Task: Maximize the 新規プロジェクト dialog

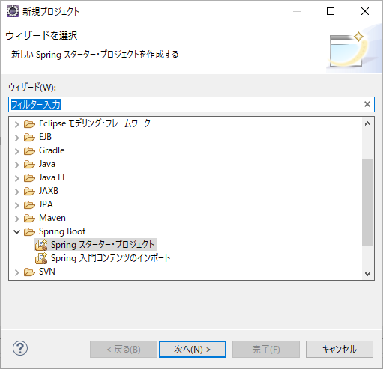Action: coord(331,11)
